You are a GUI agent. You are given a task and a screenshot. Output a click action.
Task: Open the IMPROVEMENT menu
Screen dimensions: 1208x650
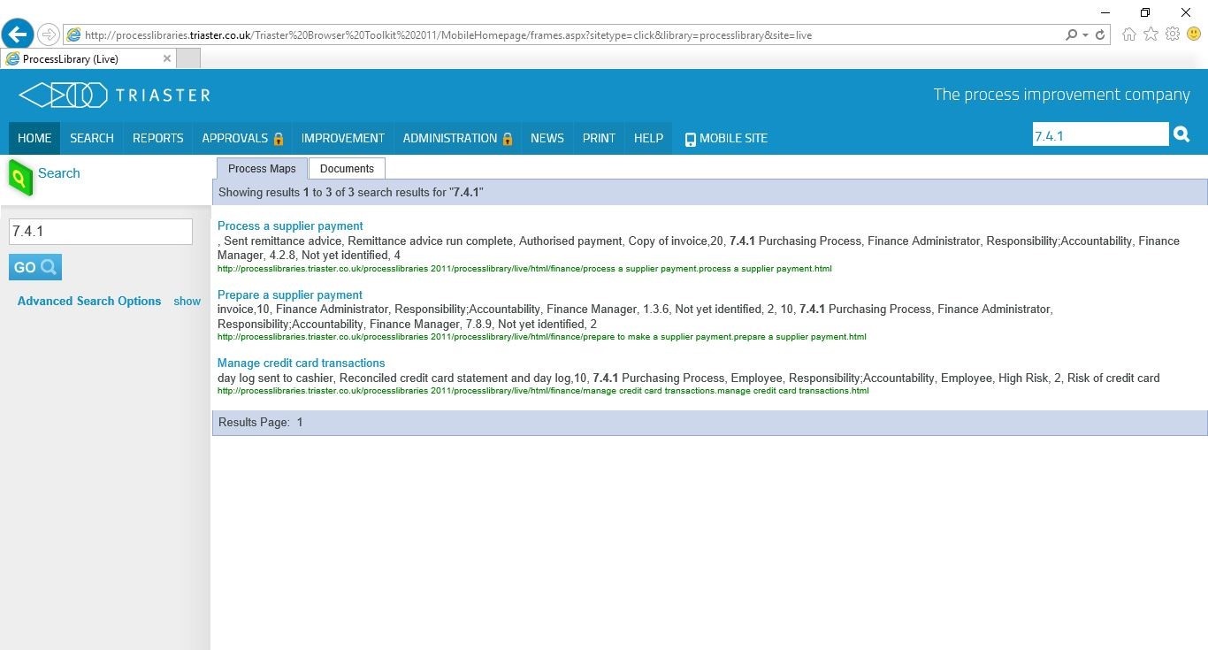[342, 138]
